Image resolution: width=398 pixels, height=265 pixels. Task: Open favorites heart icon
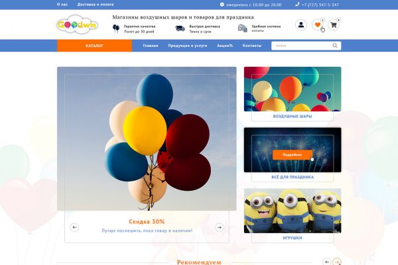[x=318, y=25]
